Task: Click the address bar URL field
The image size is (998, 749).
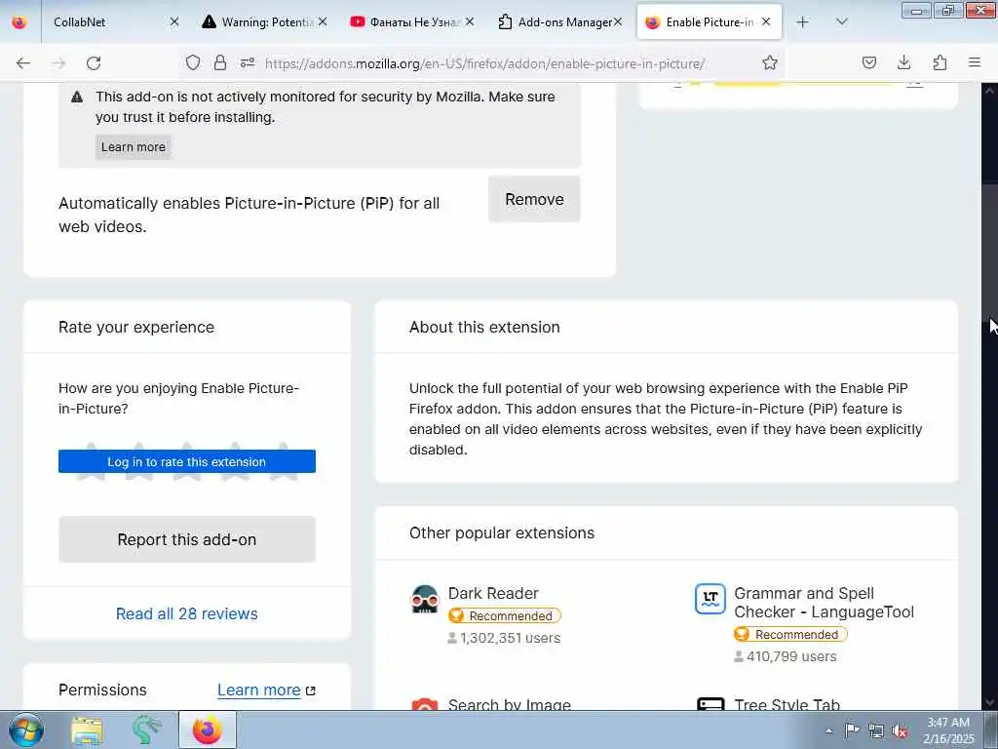Action: [x=483, y=63]
